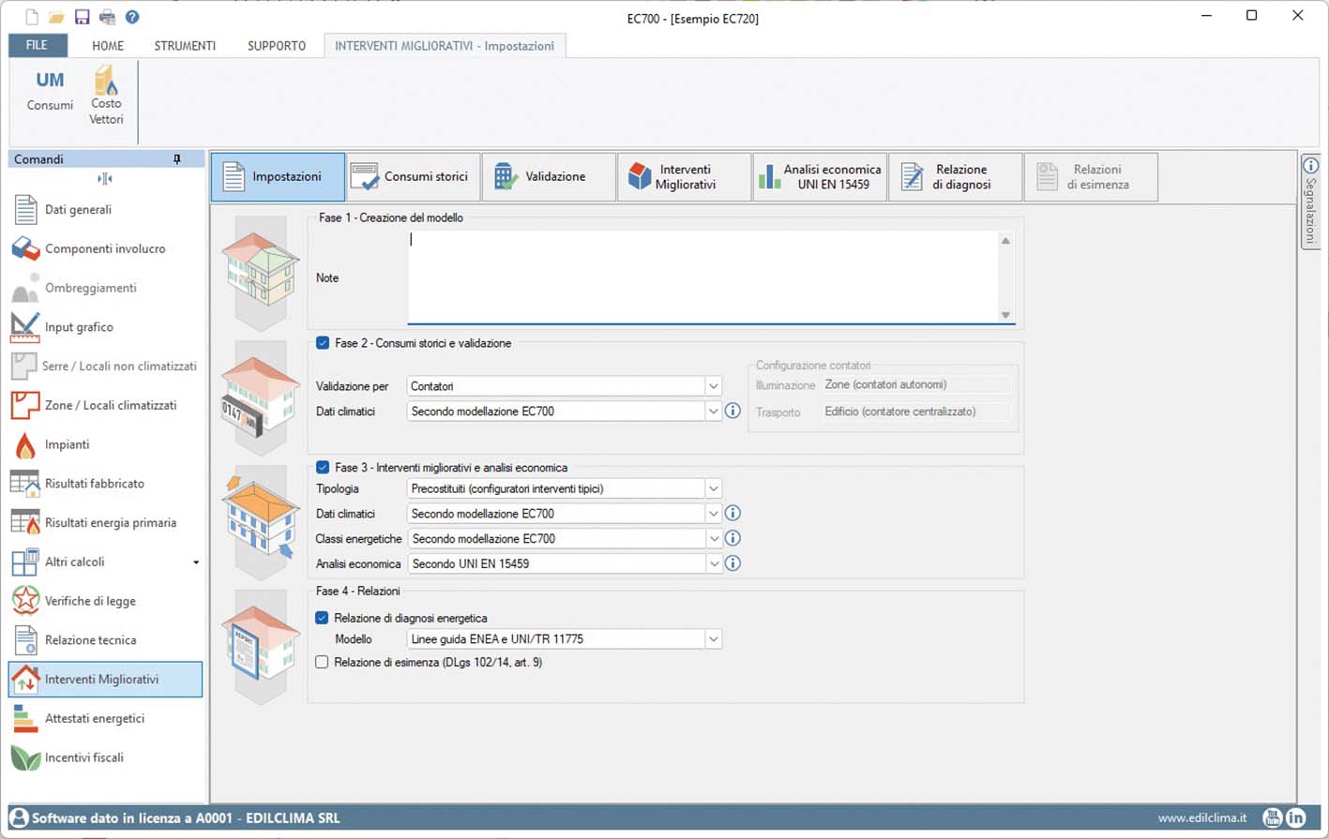The width and height of the screenshot is (1329, 839).
Task: Expand Fase 3 Dati climatici dropdown
Action: pos(713,514)
